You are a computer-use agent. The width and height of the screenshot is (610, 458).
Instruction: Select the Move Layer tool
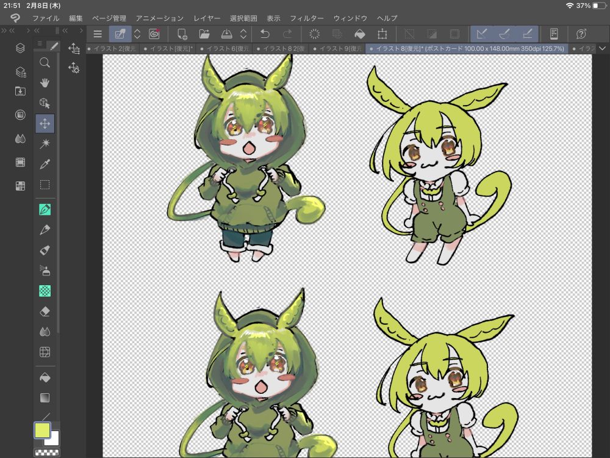tap(45, 123)
